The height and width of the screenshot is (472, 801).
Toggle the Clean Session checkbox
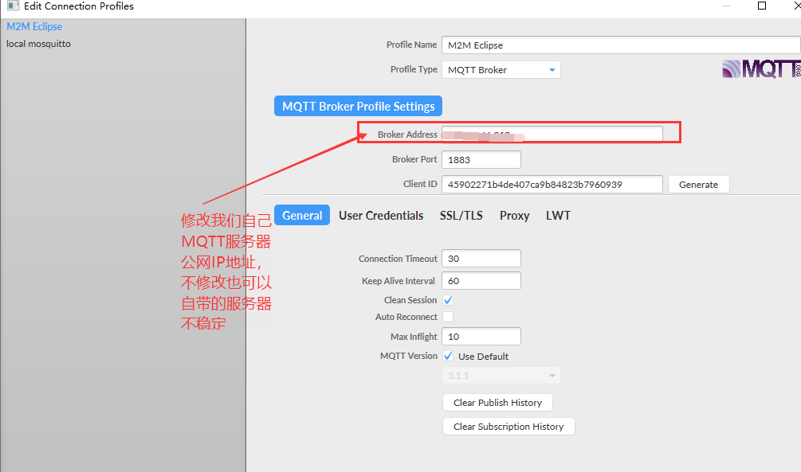(448, 300)
